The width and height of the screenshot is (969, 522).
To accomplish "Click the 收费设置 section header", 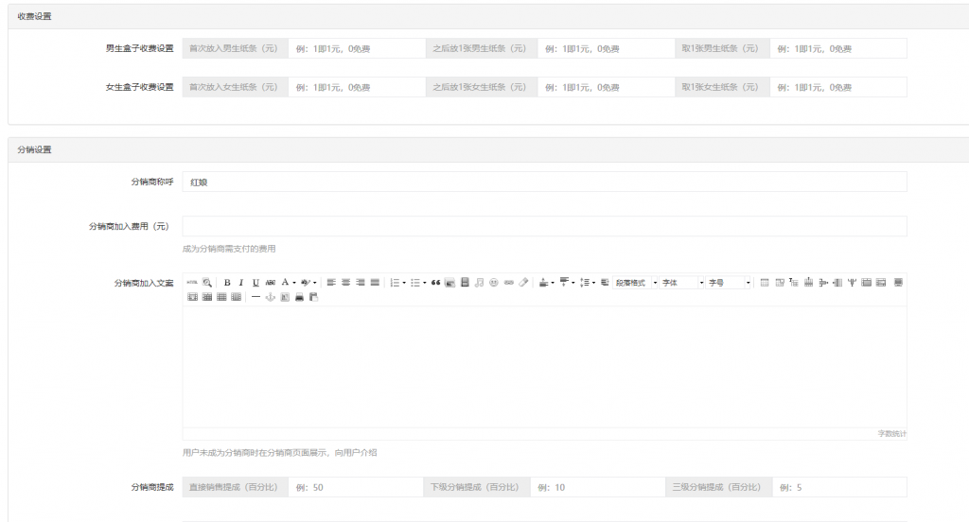I will tap(35, 17).
